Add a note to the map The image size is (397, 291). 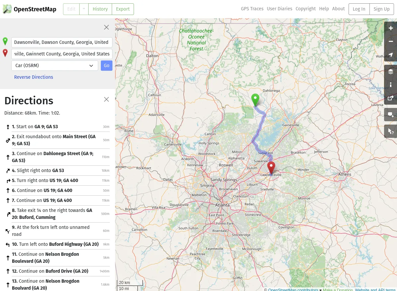390,115
